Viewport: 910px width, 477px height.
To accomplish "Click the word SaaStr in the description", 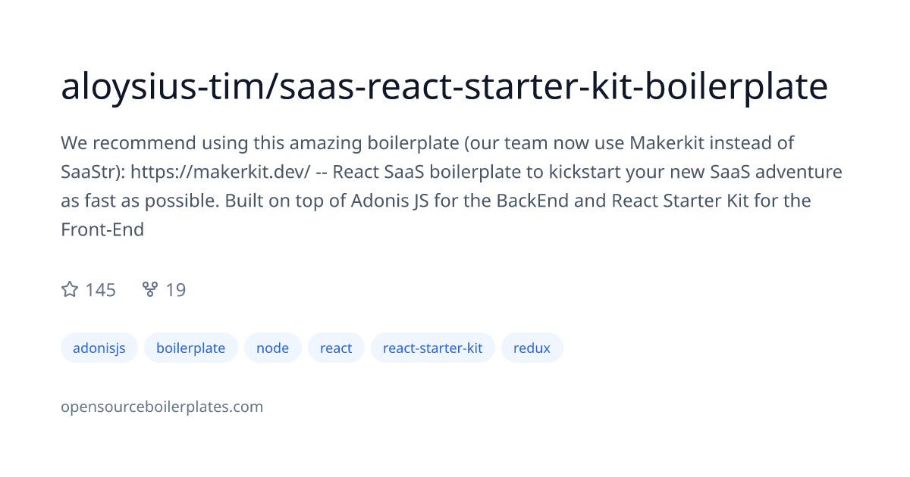I will pyautogui.click(x=90, y=172).
